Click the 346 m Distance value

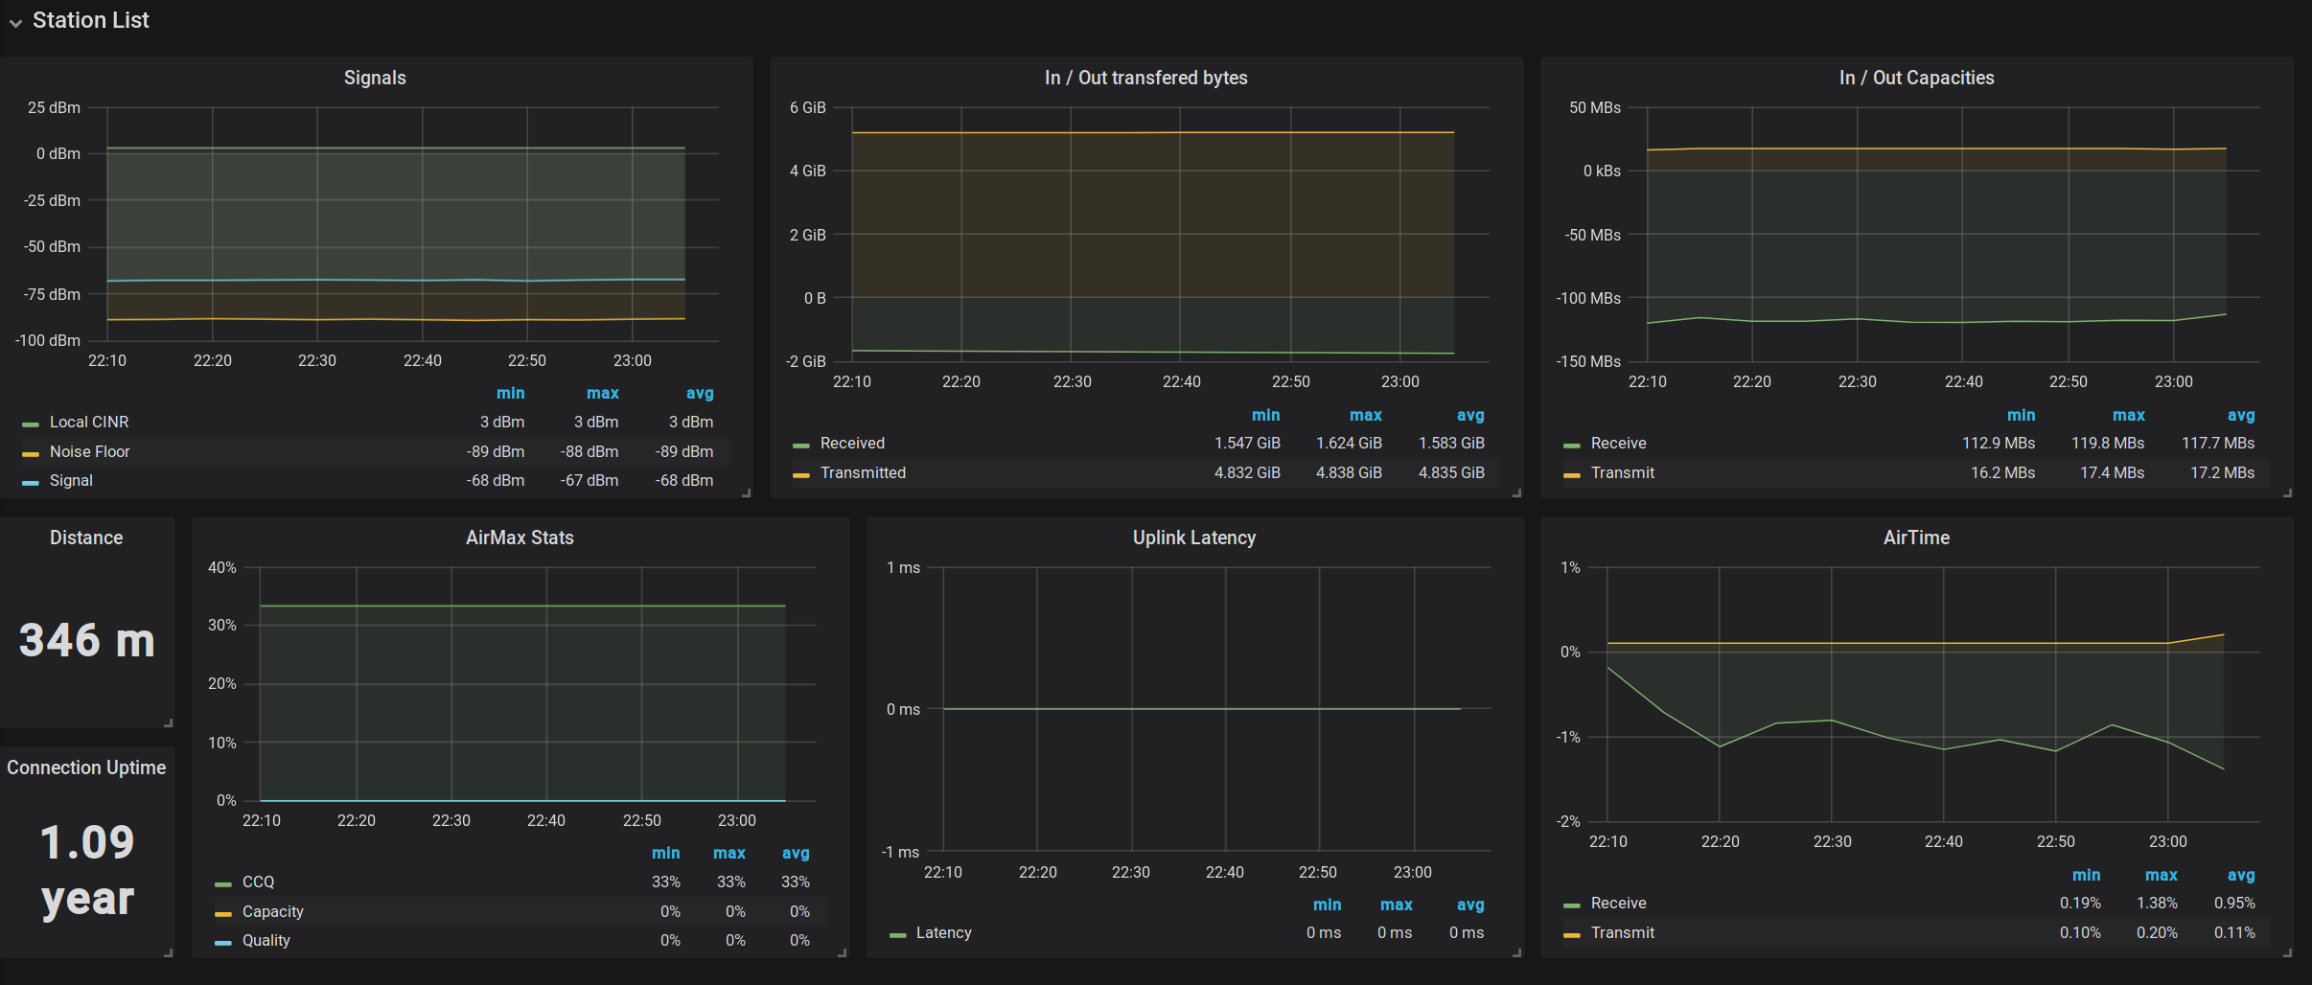(x=86, y=640)
